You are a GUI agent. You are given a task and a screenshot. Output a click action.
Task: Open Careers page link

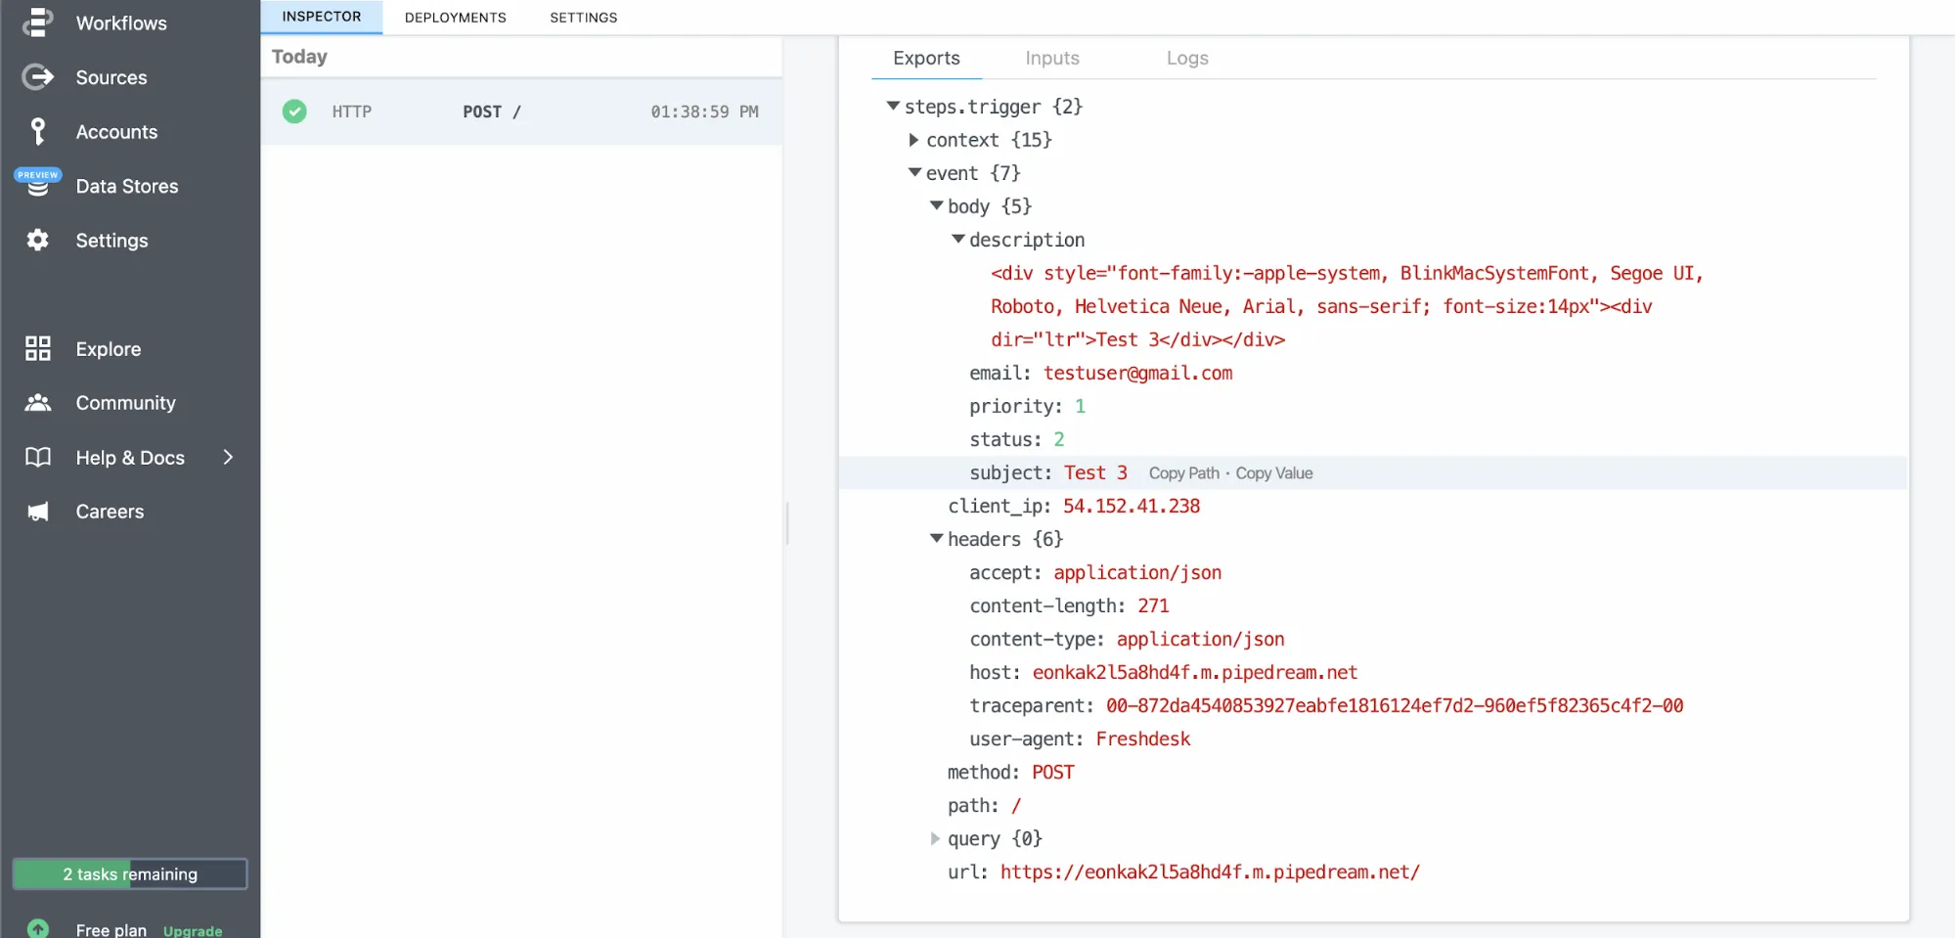(110, 512)
